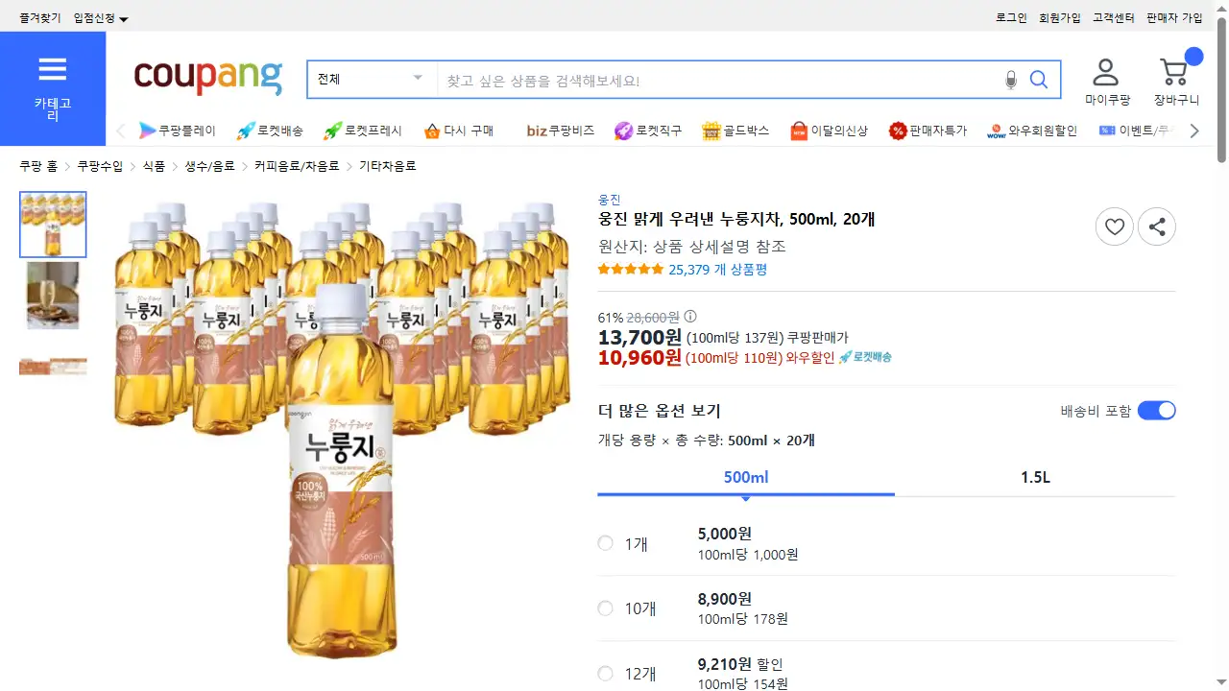Go to 쿠팡 홈 breadcrumb

(38, 166)
